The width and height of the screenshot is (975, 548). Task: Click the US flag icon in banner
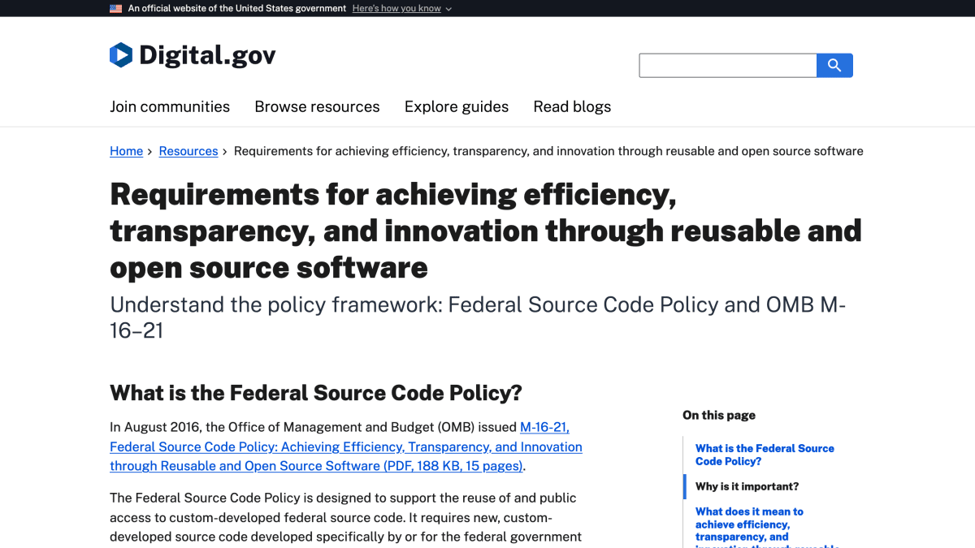(115, 8)
